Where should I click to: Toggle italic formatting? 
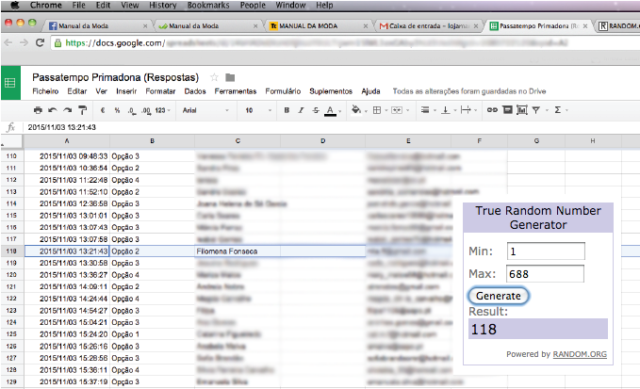tap(301, 110)
